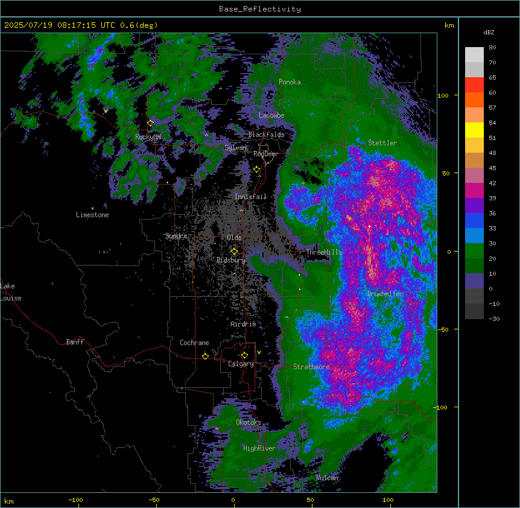This screenshot has height=508, width=520.
Task: Select the ThreeHills label
Action: 324,252
